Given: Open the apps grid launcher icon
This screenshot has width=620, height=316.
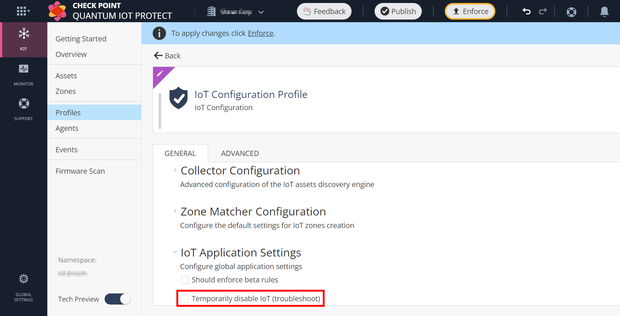Looking at the screenshot, I should (x=23, y=11).
